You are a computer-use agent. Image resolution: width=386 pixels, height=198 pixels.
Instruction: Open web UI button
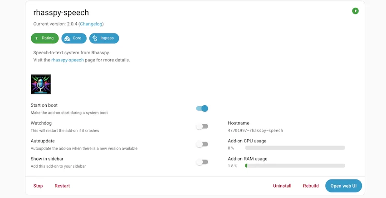343,186
